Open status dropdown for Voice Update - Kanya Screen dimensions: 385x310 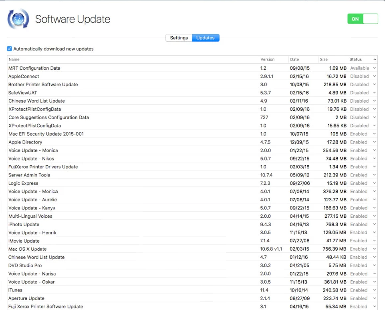point(375,208)
